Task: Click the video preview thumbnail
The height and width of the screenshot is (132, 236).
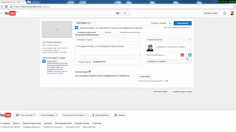Action: (57, 29)
